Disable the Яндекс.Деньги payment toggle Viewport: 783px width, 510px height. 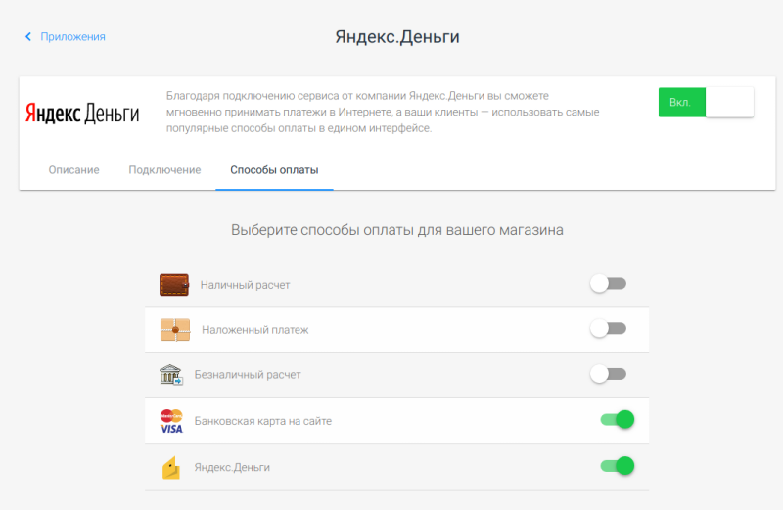[618, 466]
